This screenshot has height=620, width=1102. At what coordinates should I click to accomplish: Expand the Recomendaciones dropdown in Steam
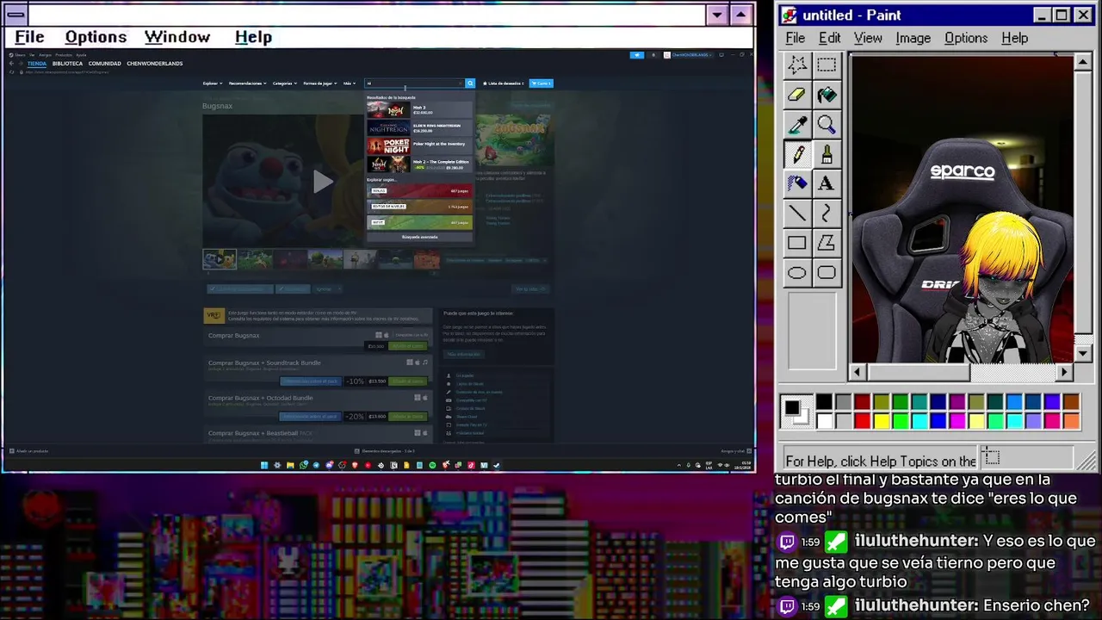click(248, 84)
